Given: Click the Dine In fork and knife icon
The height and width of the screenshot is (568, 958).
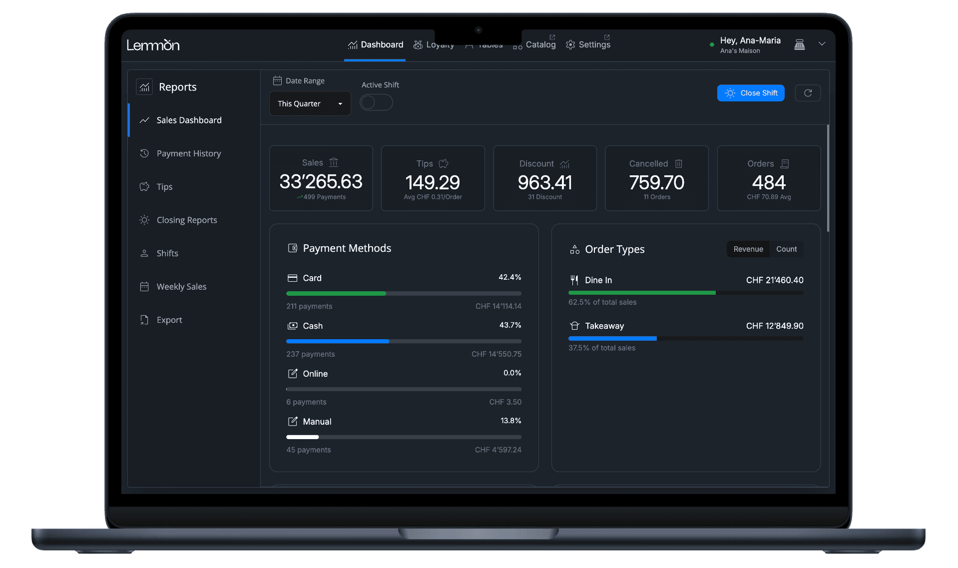Looking at the screenshot, I should pos(574,280).
